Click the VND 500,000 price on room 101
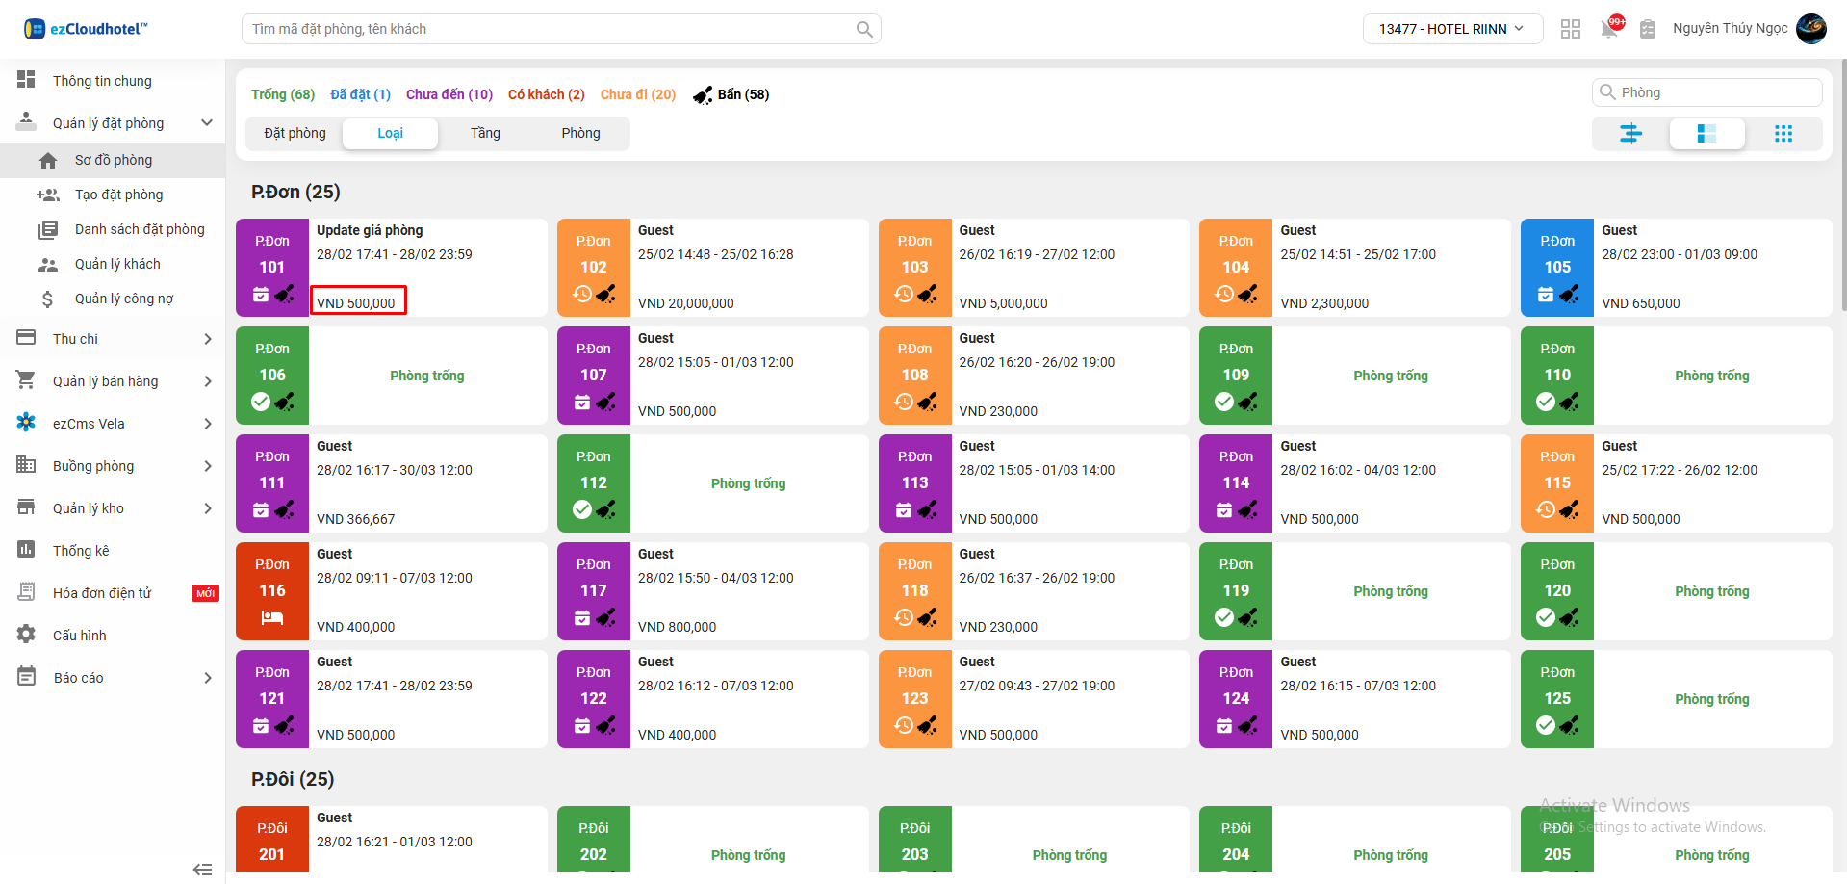This screenshot has width=1847, height=884. point(357,302)
